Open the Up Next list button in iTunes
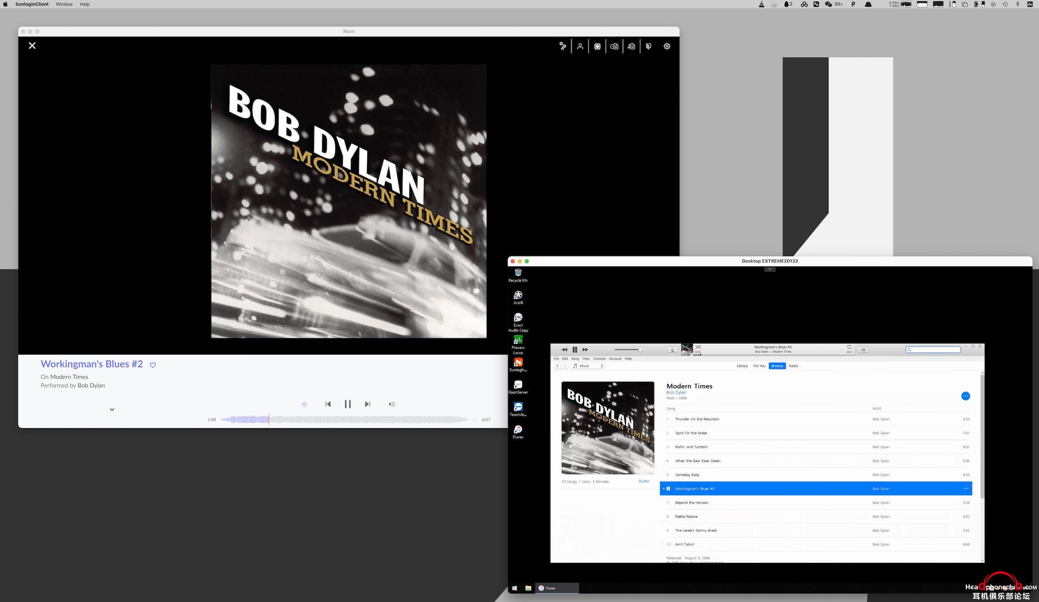This screenshot has height=602, width=1039. [x=863, y=350]
